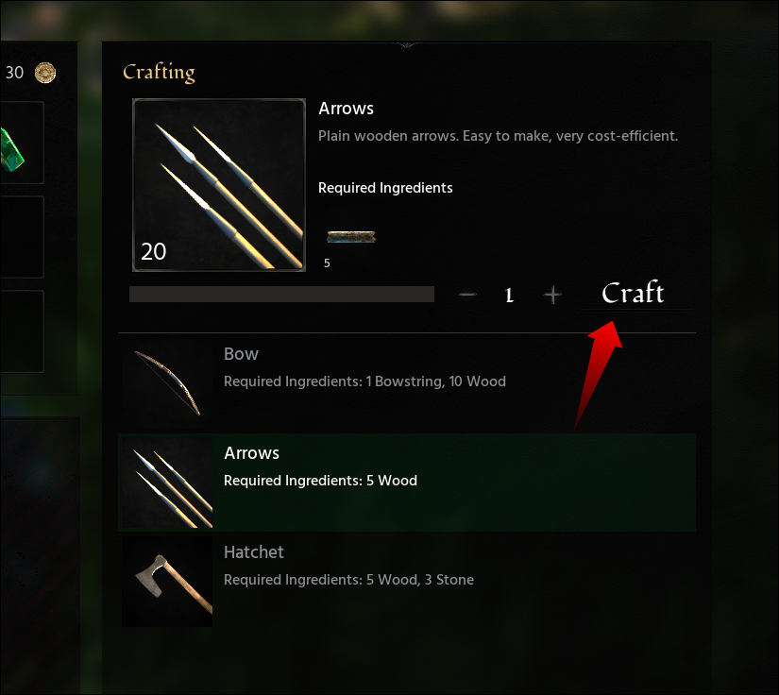
Task: Click the gold coin currency icon
Action: (x=45, y=73)
